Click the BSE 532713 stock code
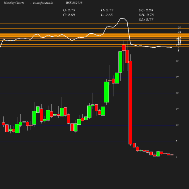The width and height of the screenshot is (189, 189). tap(74, 3)
